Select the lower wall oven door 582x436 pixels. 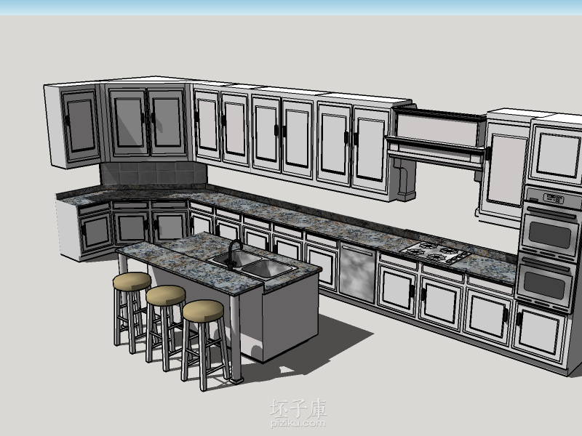tap(544, 283)
